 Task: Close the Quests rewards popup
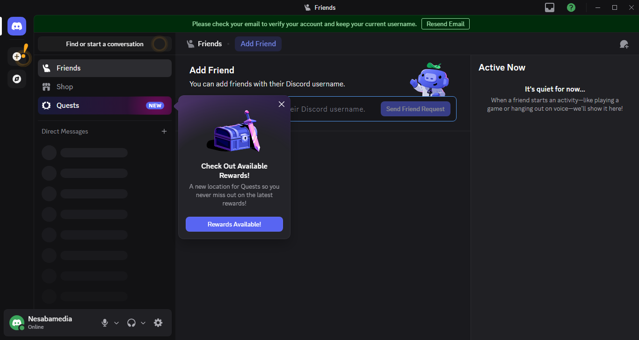point(282,104)
